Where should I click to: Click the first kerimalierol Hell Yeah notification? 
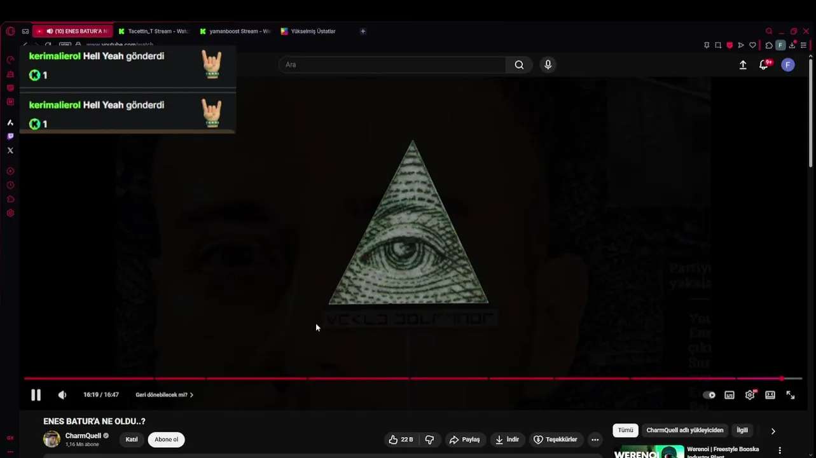128,66
